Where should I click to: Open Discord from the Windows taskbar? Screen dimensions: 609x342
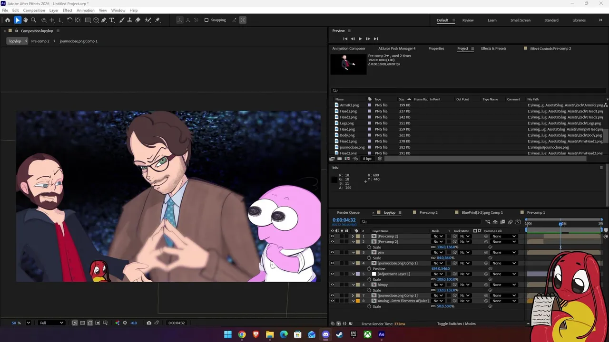pyautogui.click(x=325, y=334)
